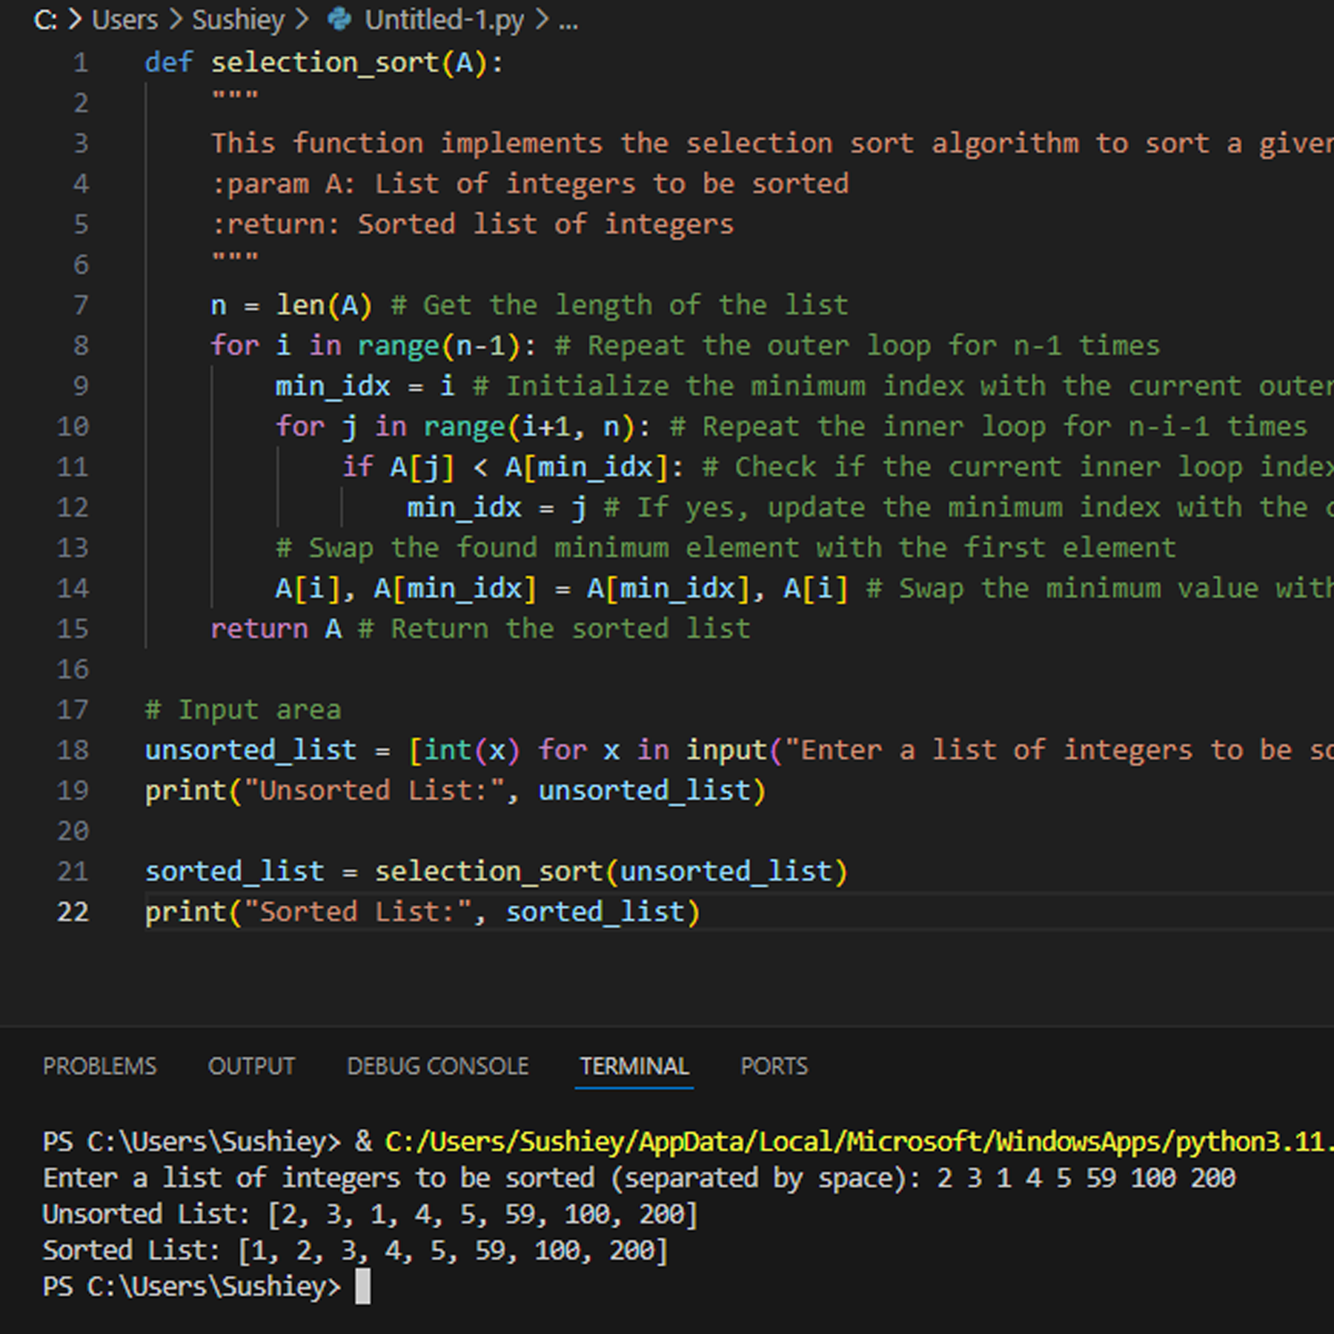Open the Sushiey breadcrumb folder
The height and width of the screenshot is (1334, 1334).
pyautogui.click(x=238, y=19)
